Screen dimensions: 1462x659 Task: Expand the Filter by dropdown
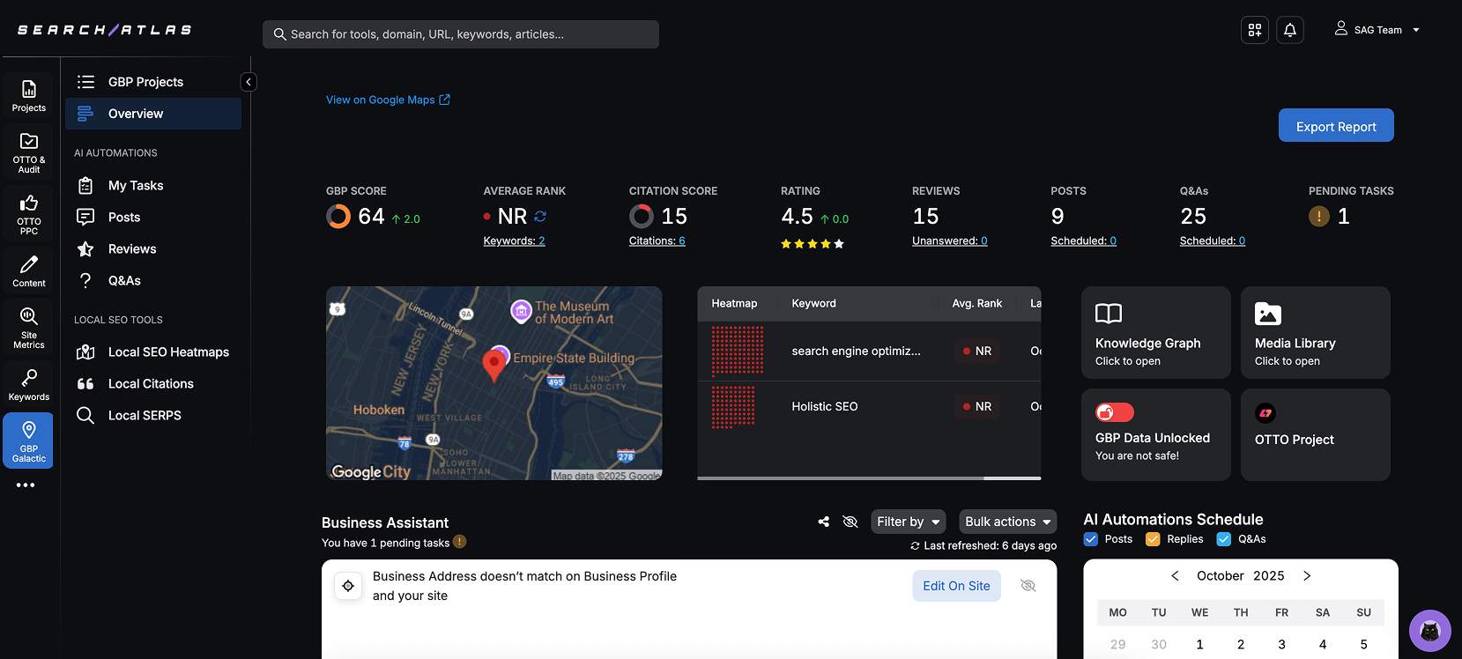pos(908,522)
